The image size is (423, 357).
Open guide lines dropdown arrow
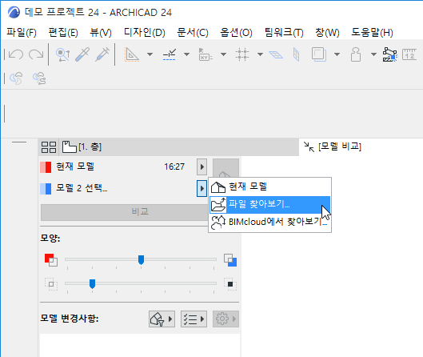(150, 54)
